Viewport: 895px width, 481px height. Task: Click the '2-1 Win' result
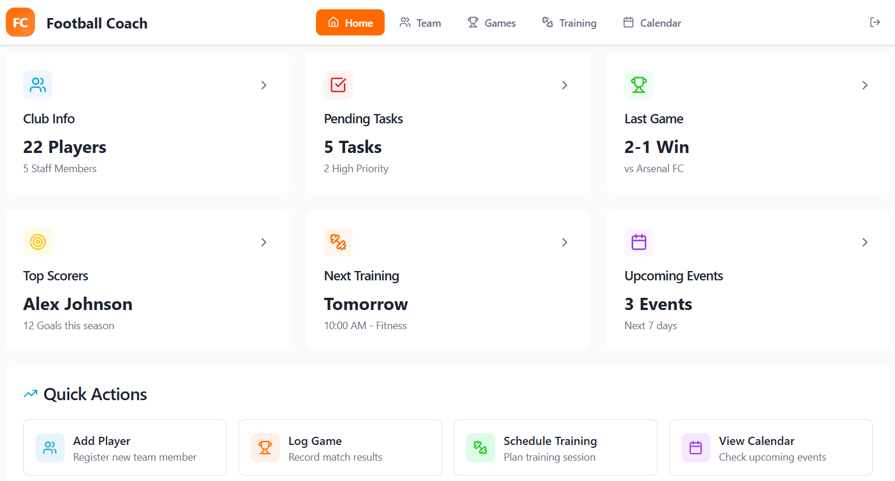[656, 147]
